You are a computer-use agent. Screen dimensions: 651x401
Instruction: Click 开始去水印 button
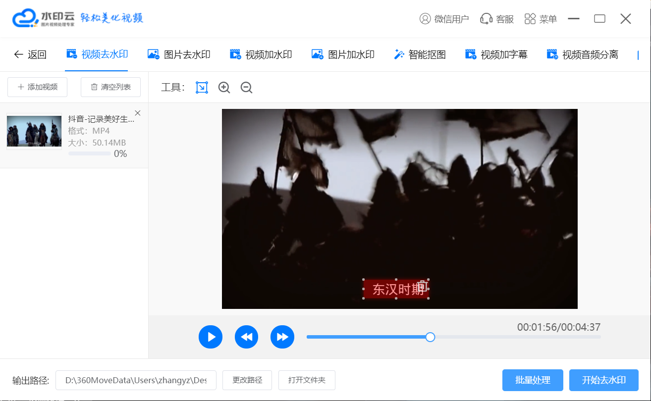pos(603,380)
